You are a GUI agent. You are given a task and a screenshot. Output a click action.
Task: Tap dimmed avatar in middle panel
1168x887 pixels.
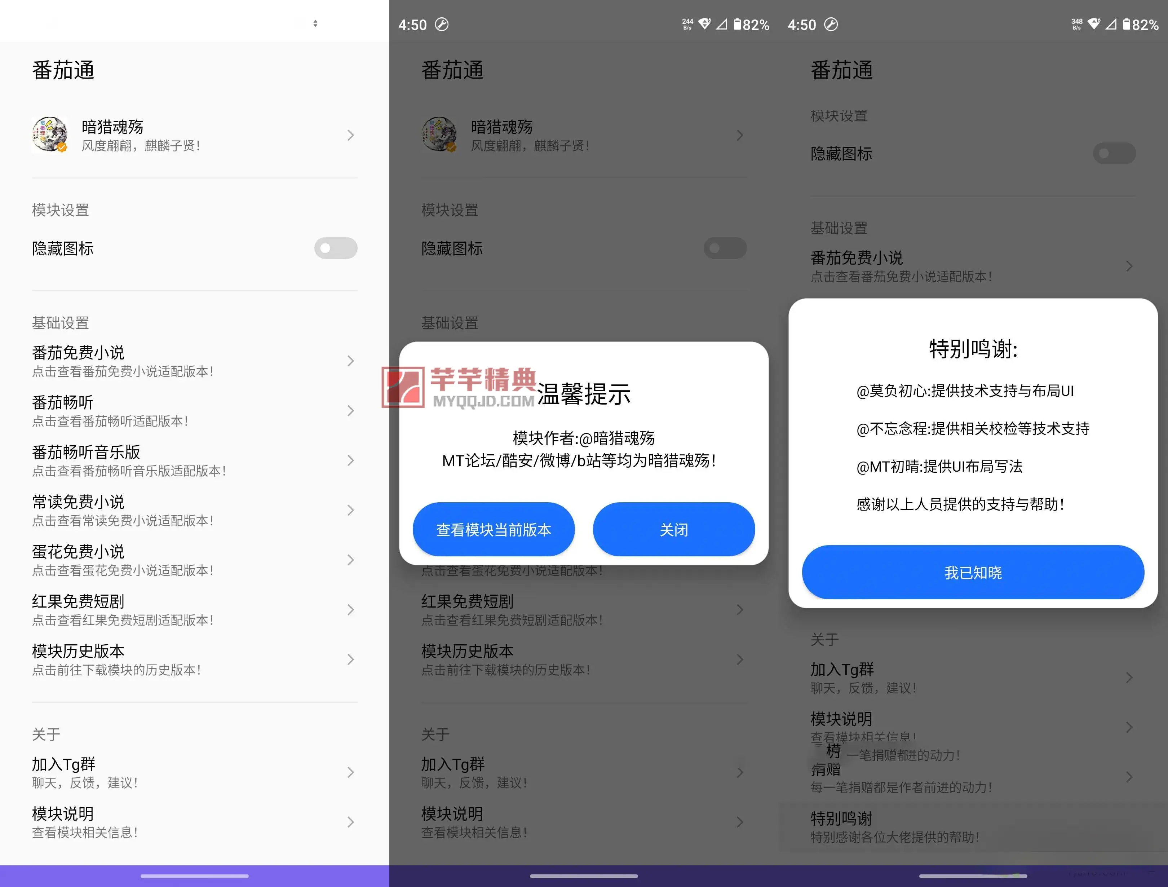click(439, 135)
